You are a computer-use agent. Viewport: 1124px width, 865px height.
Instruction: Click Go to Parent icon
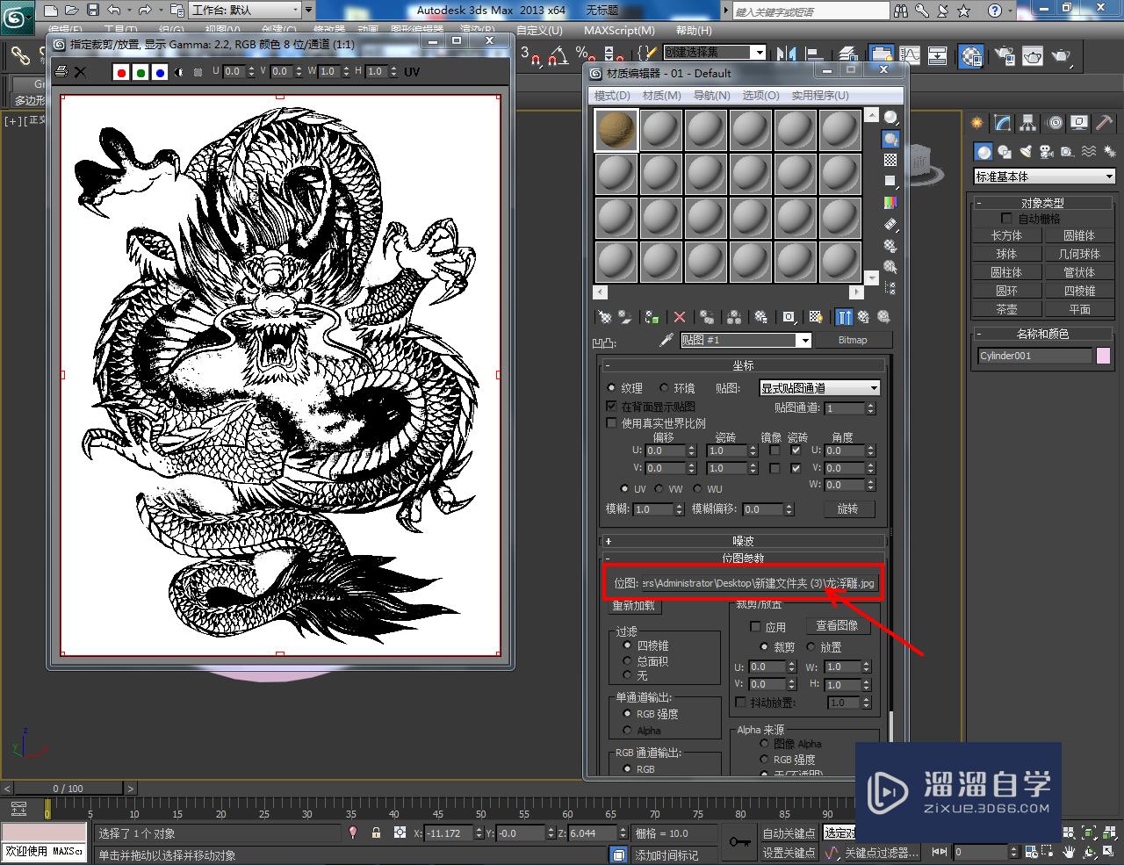point(864,317)
